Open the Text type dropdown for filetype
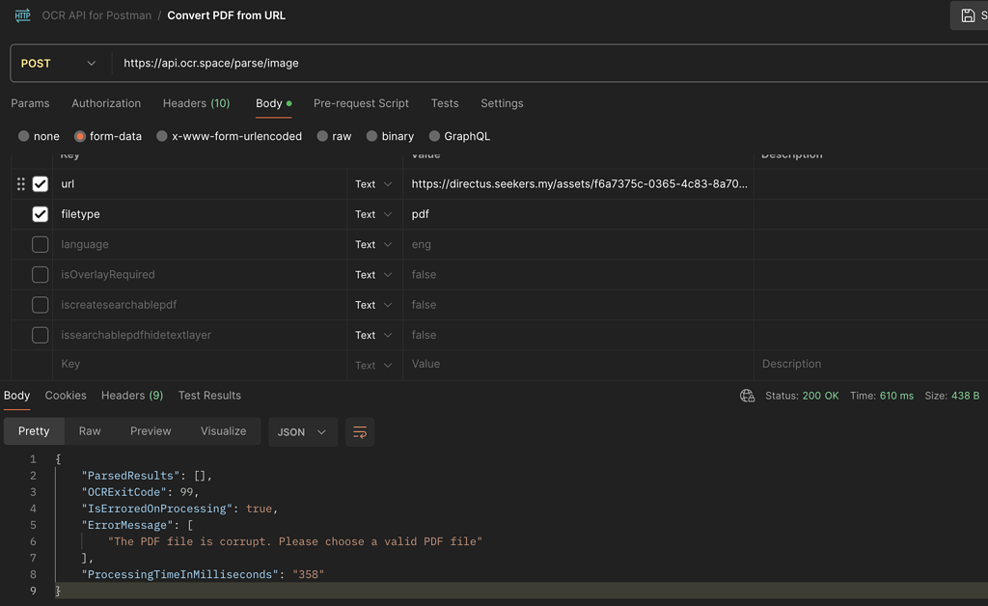This screenshot has height=606, width=988. pos(373,213)
